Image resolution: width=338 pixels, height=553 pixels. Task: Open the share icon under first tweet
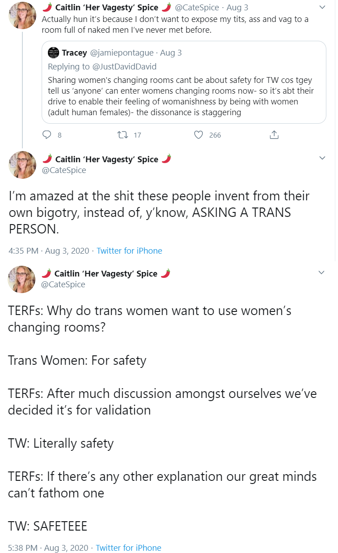point(274,134)
